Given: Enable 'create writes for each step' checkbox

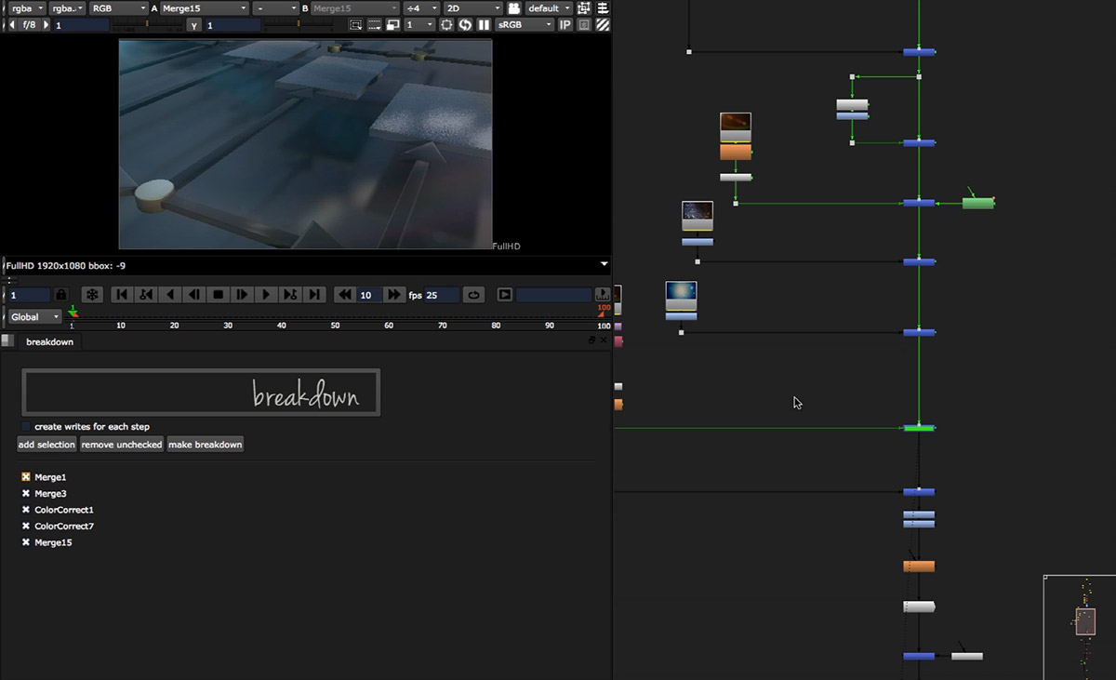Looking at the screenshot, I should pos(26,427).
